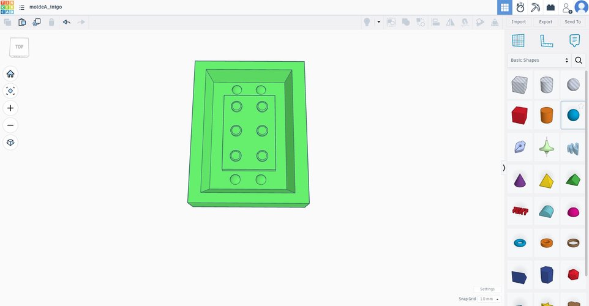Open the Snap Grid value dropdown
The height and width of the screenshot is (306, 589).
pyautogui.click(x=489, y=299)
